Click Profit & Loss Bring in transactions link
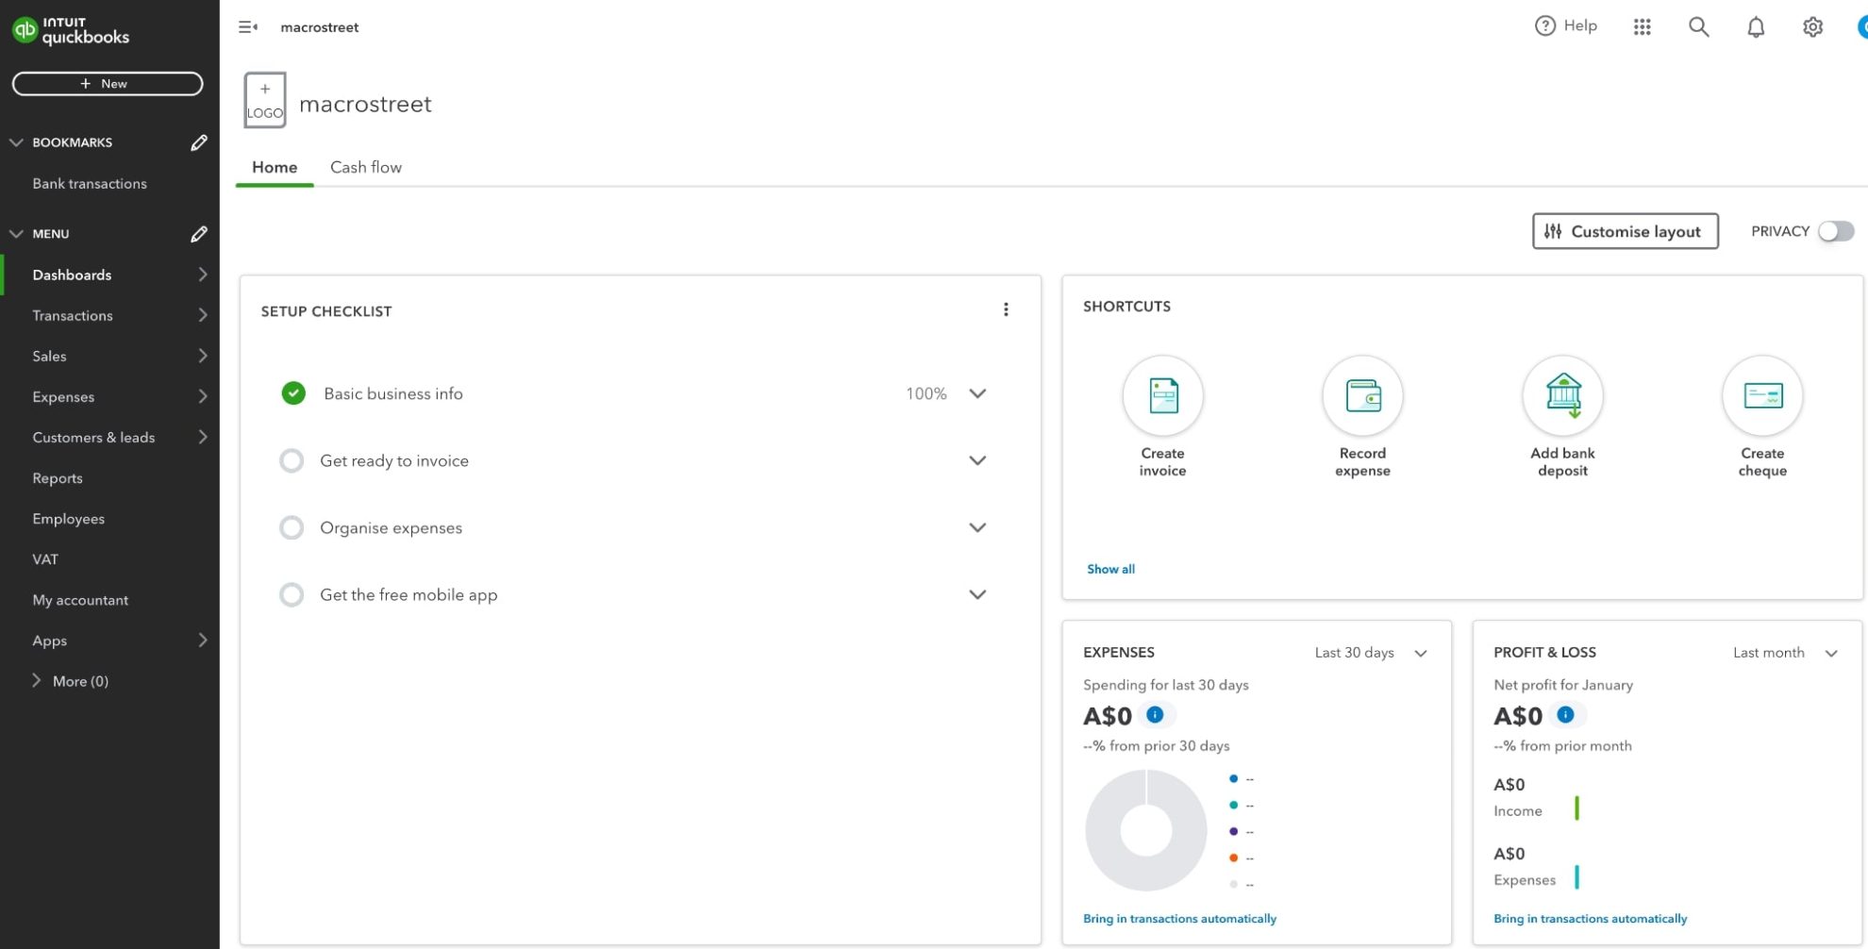 (1590, 919)
